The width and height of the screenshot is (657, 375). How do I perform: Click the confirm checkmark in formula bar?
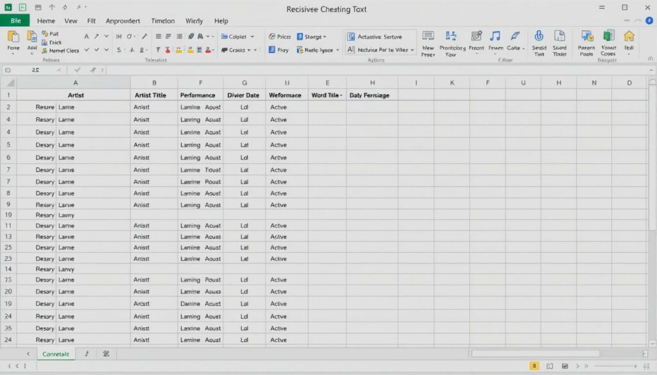point(77,70)
